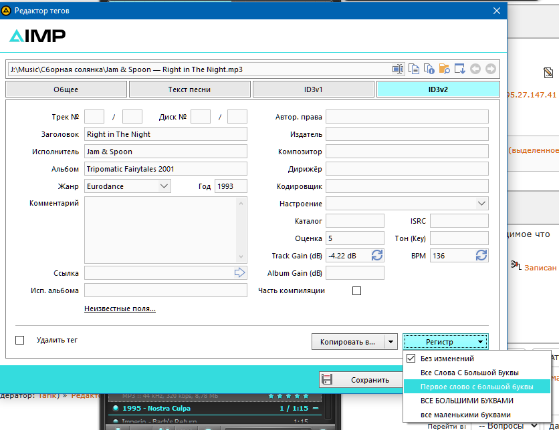Click the Копировать в... button
Image resolution: width=559 pixels, height=430 pixels.
tap(348, 342)
